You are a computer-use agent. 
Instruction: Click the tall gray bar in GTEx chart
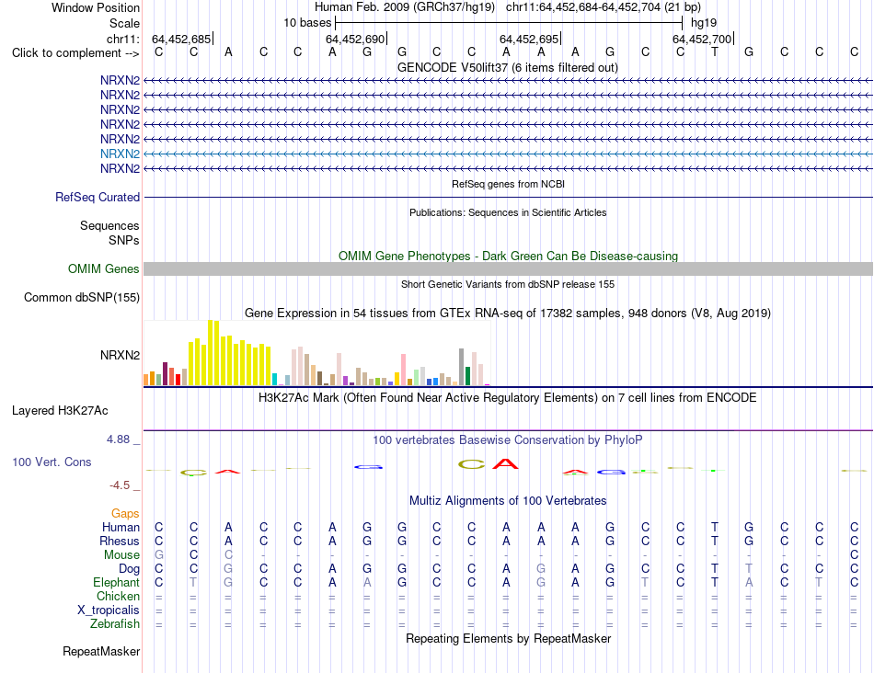[461, 367]
